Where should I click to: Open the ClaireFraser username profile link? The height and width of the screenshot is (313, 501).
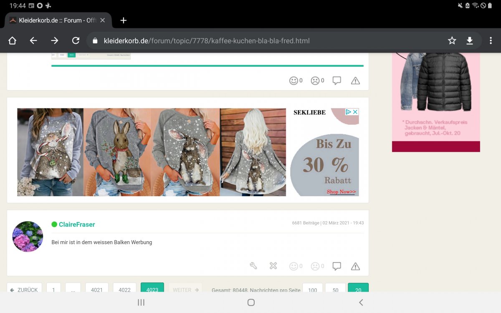pyautogui.click(x=77, y=225)
